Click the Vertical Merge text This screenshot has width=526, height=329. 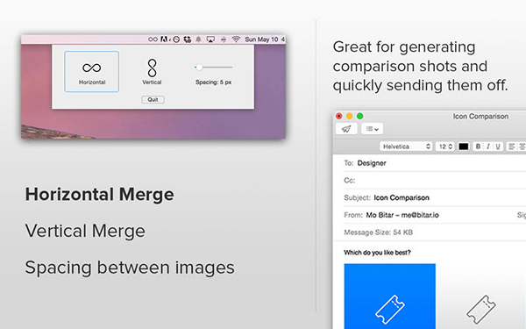tap(85, 232)
